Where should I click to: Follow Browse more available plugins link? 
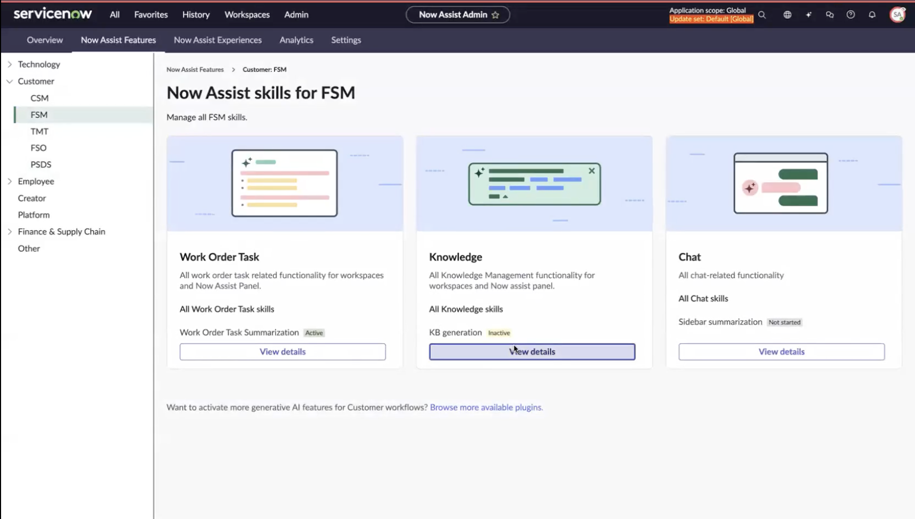[x=486, y=407]
